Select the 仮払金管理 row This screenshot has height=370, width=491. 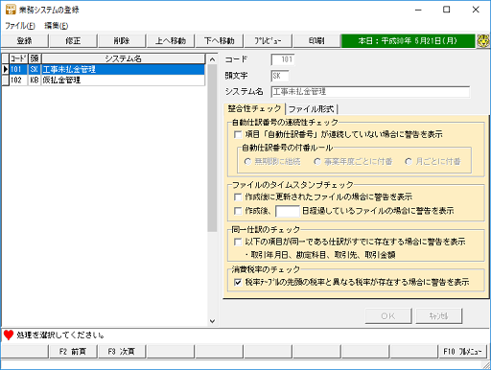point(106,80)
